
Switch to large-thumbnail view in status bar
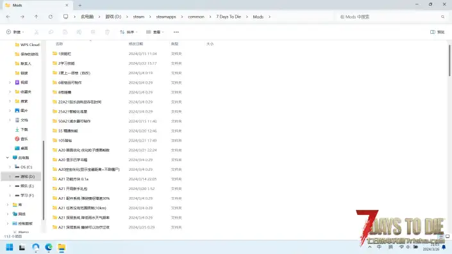tap(448, 237)
